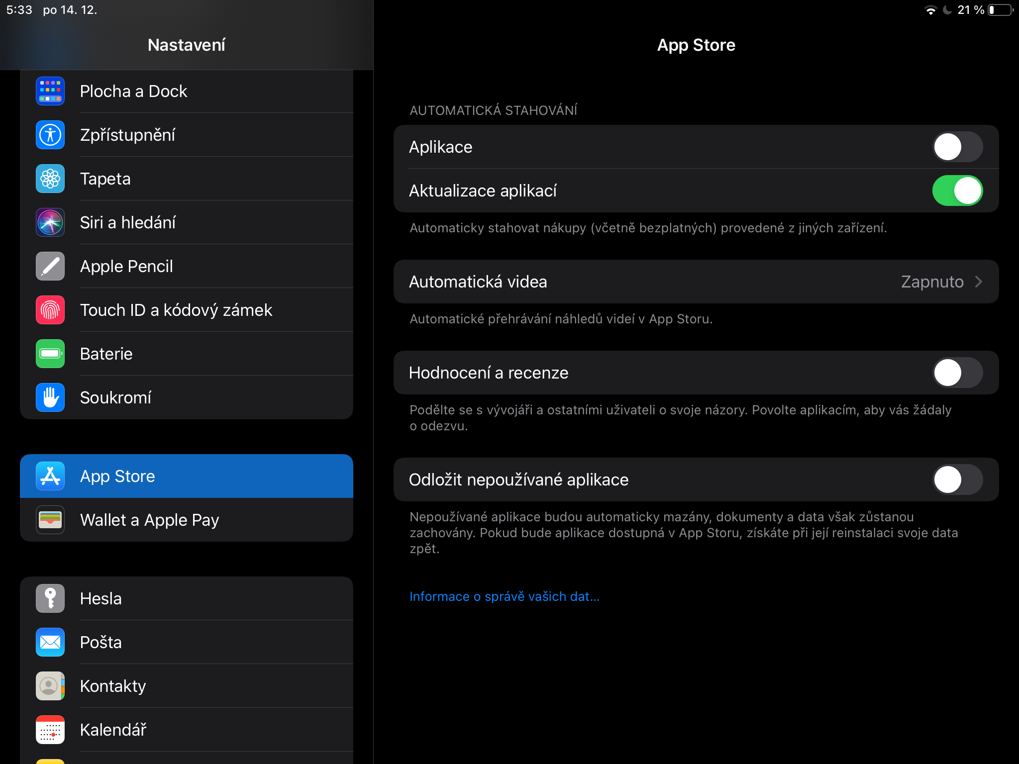The image size is (1019, 764).
Task: Select the App Store sidebar item
Action: coord(187,476)
